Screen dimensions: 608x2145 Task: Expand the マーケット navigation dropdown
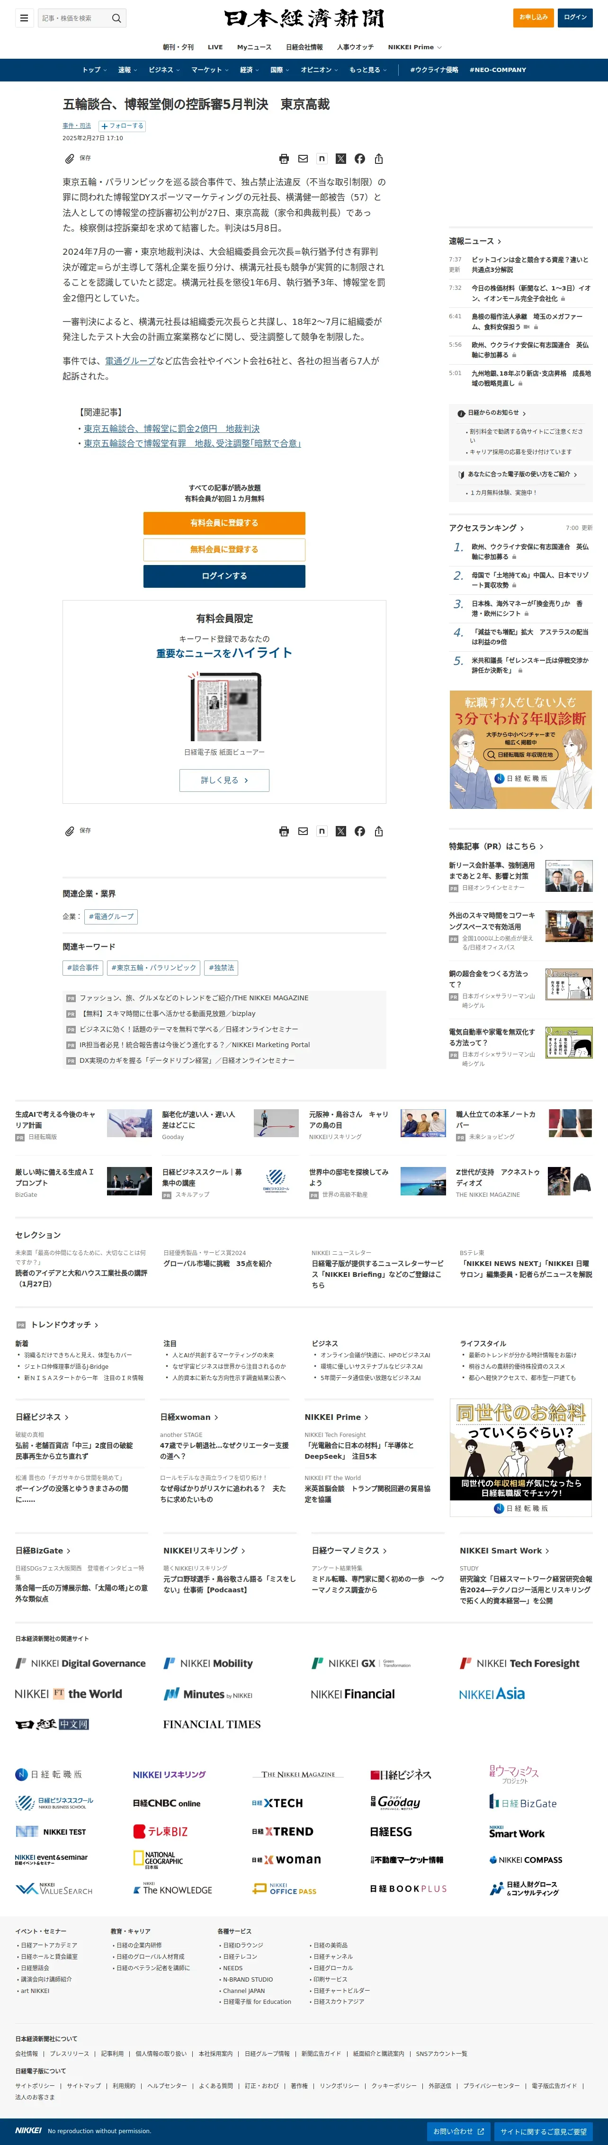click(x=210, y=70)
